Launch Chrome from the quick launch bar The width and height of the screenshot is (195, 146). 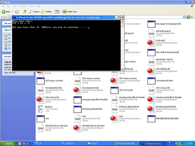click(x=24, y=144)
